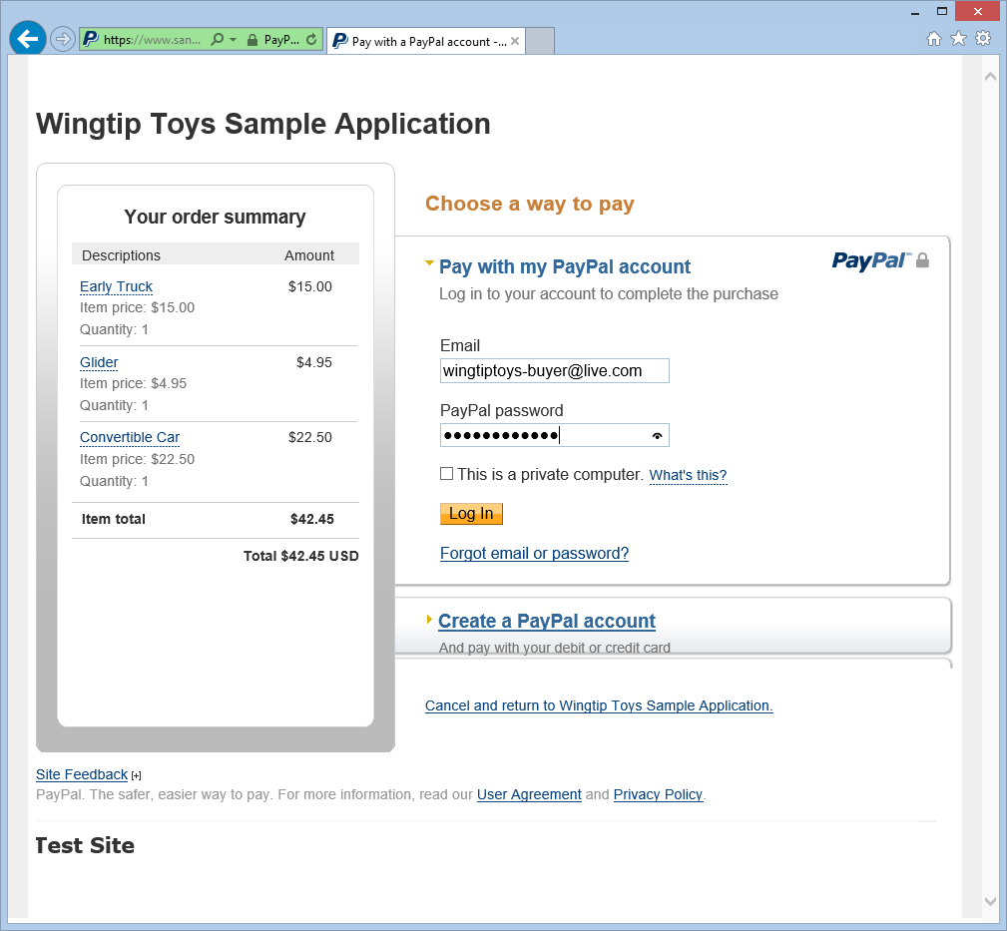Toggle password visibility with the caret icon

tap(657, 435)
